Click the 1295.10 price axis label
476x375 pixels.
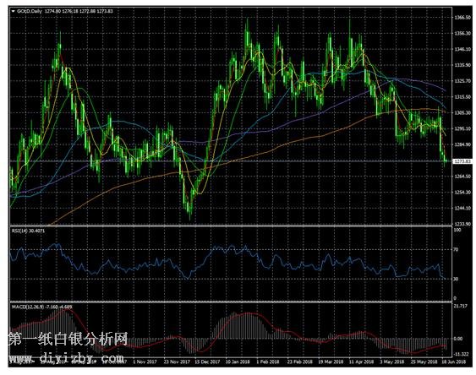click(462, 129)
